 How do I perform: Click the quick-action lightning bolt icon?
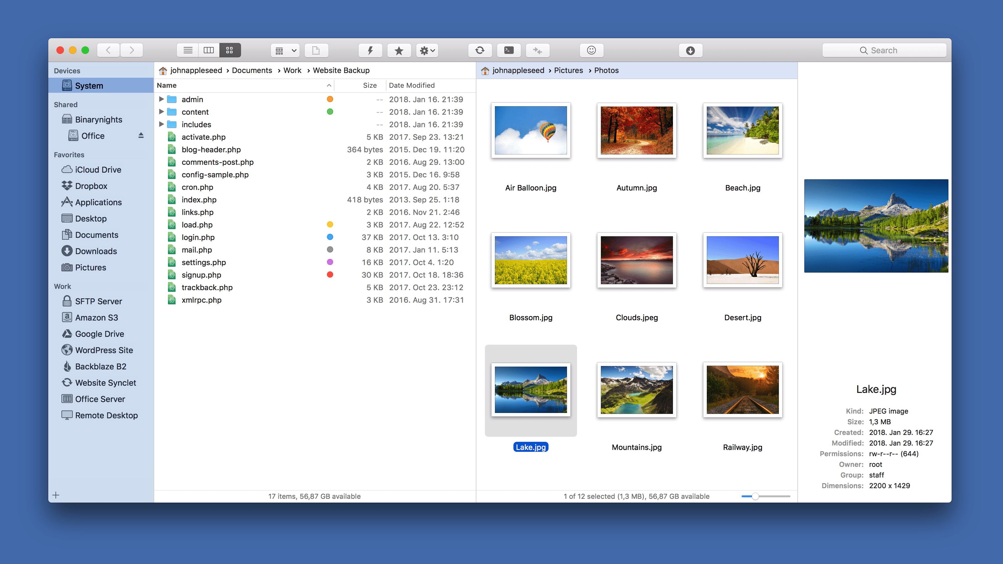tap(370, 50)
